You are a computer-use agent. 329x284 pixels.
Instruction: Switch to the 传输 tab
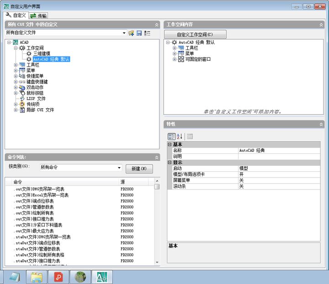point(38,16)
